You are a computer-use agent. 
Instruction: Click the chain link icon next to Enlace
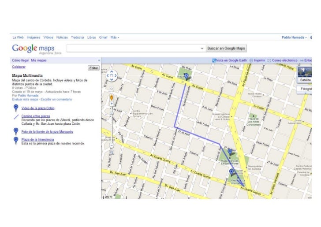pos(302,60)
